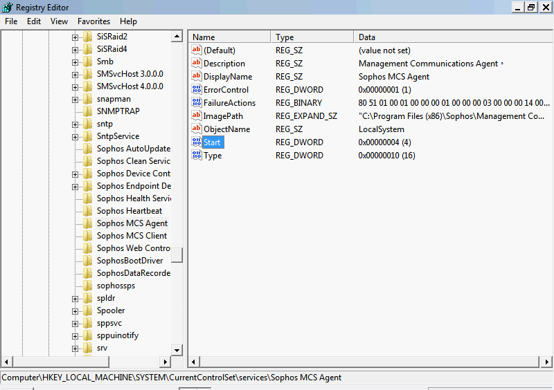Open the Edit menu
The image size is (554, 390).
coord(33,21)
